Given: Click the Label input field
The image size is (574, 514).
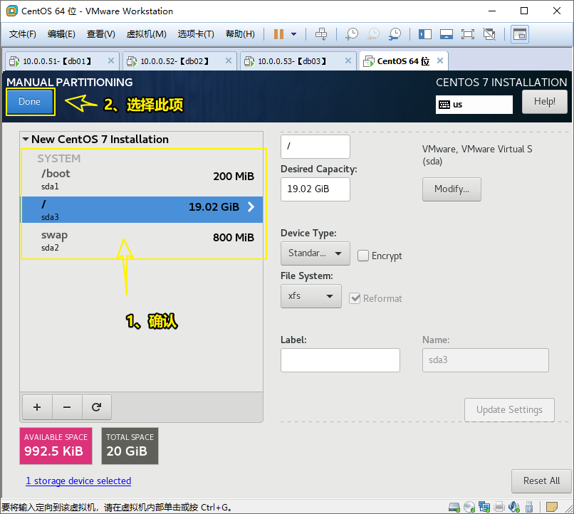Looking at the screenshot, I should [340, 360].
